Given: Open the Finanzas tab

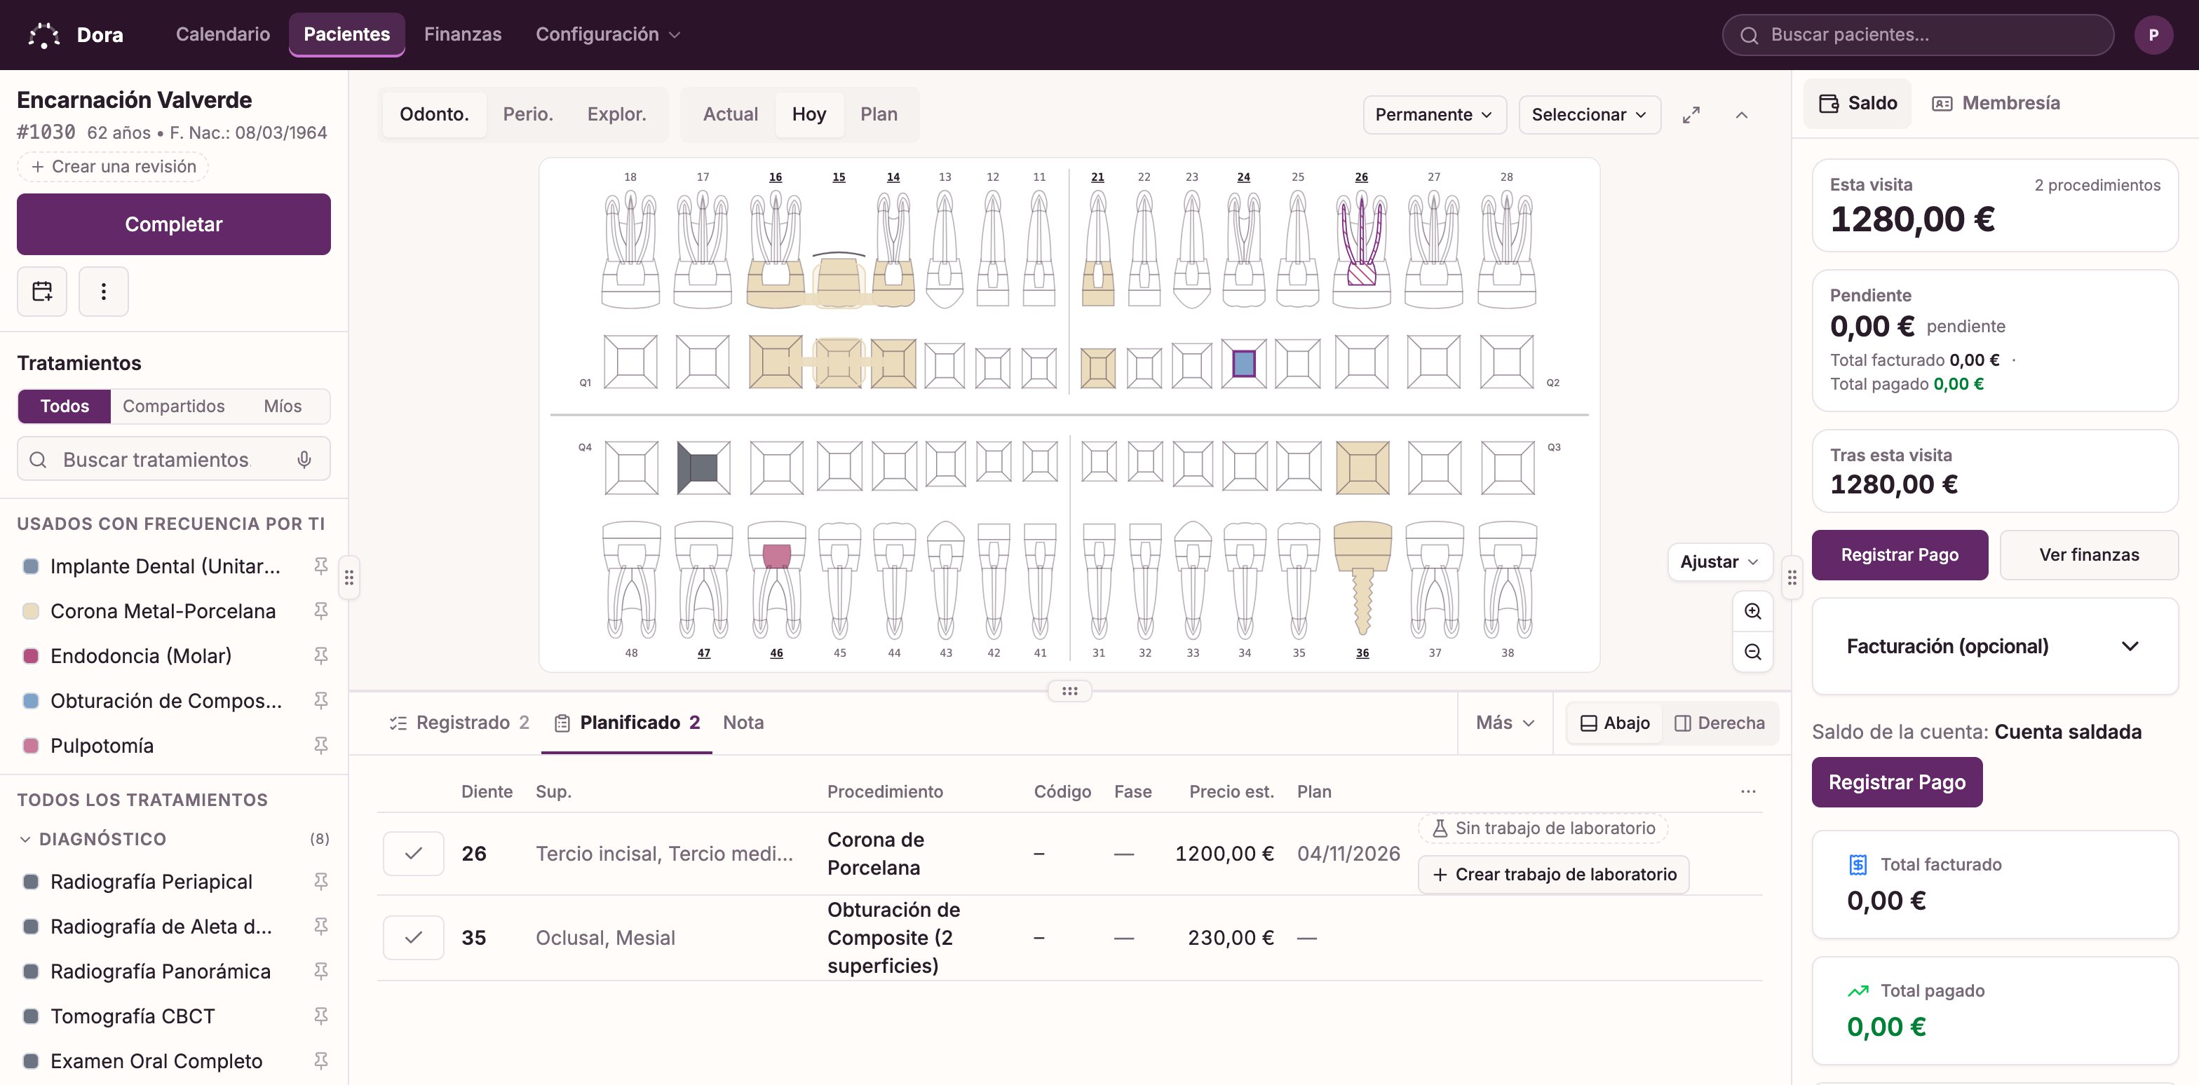Looking at the screenshot, I should click(463, 35).
